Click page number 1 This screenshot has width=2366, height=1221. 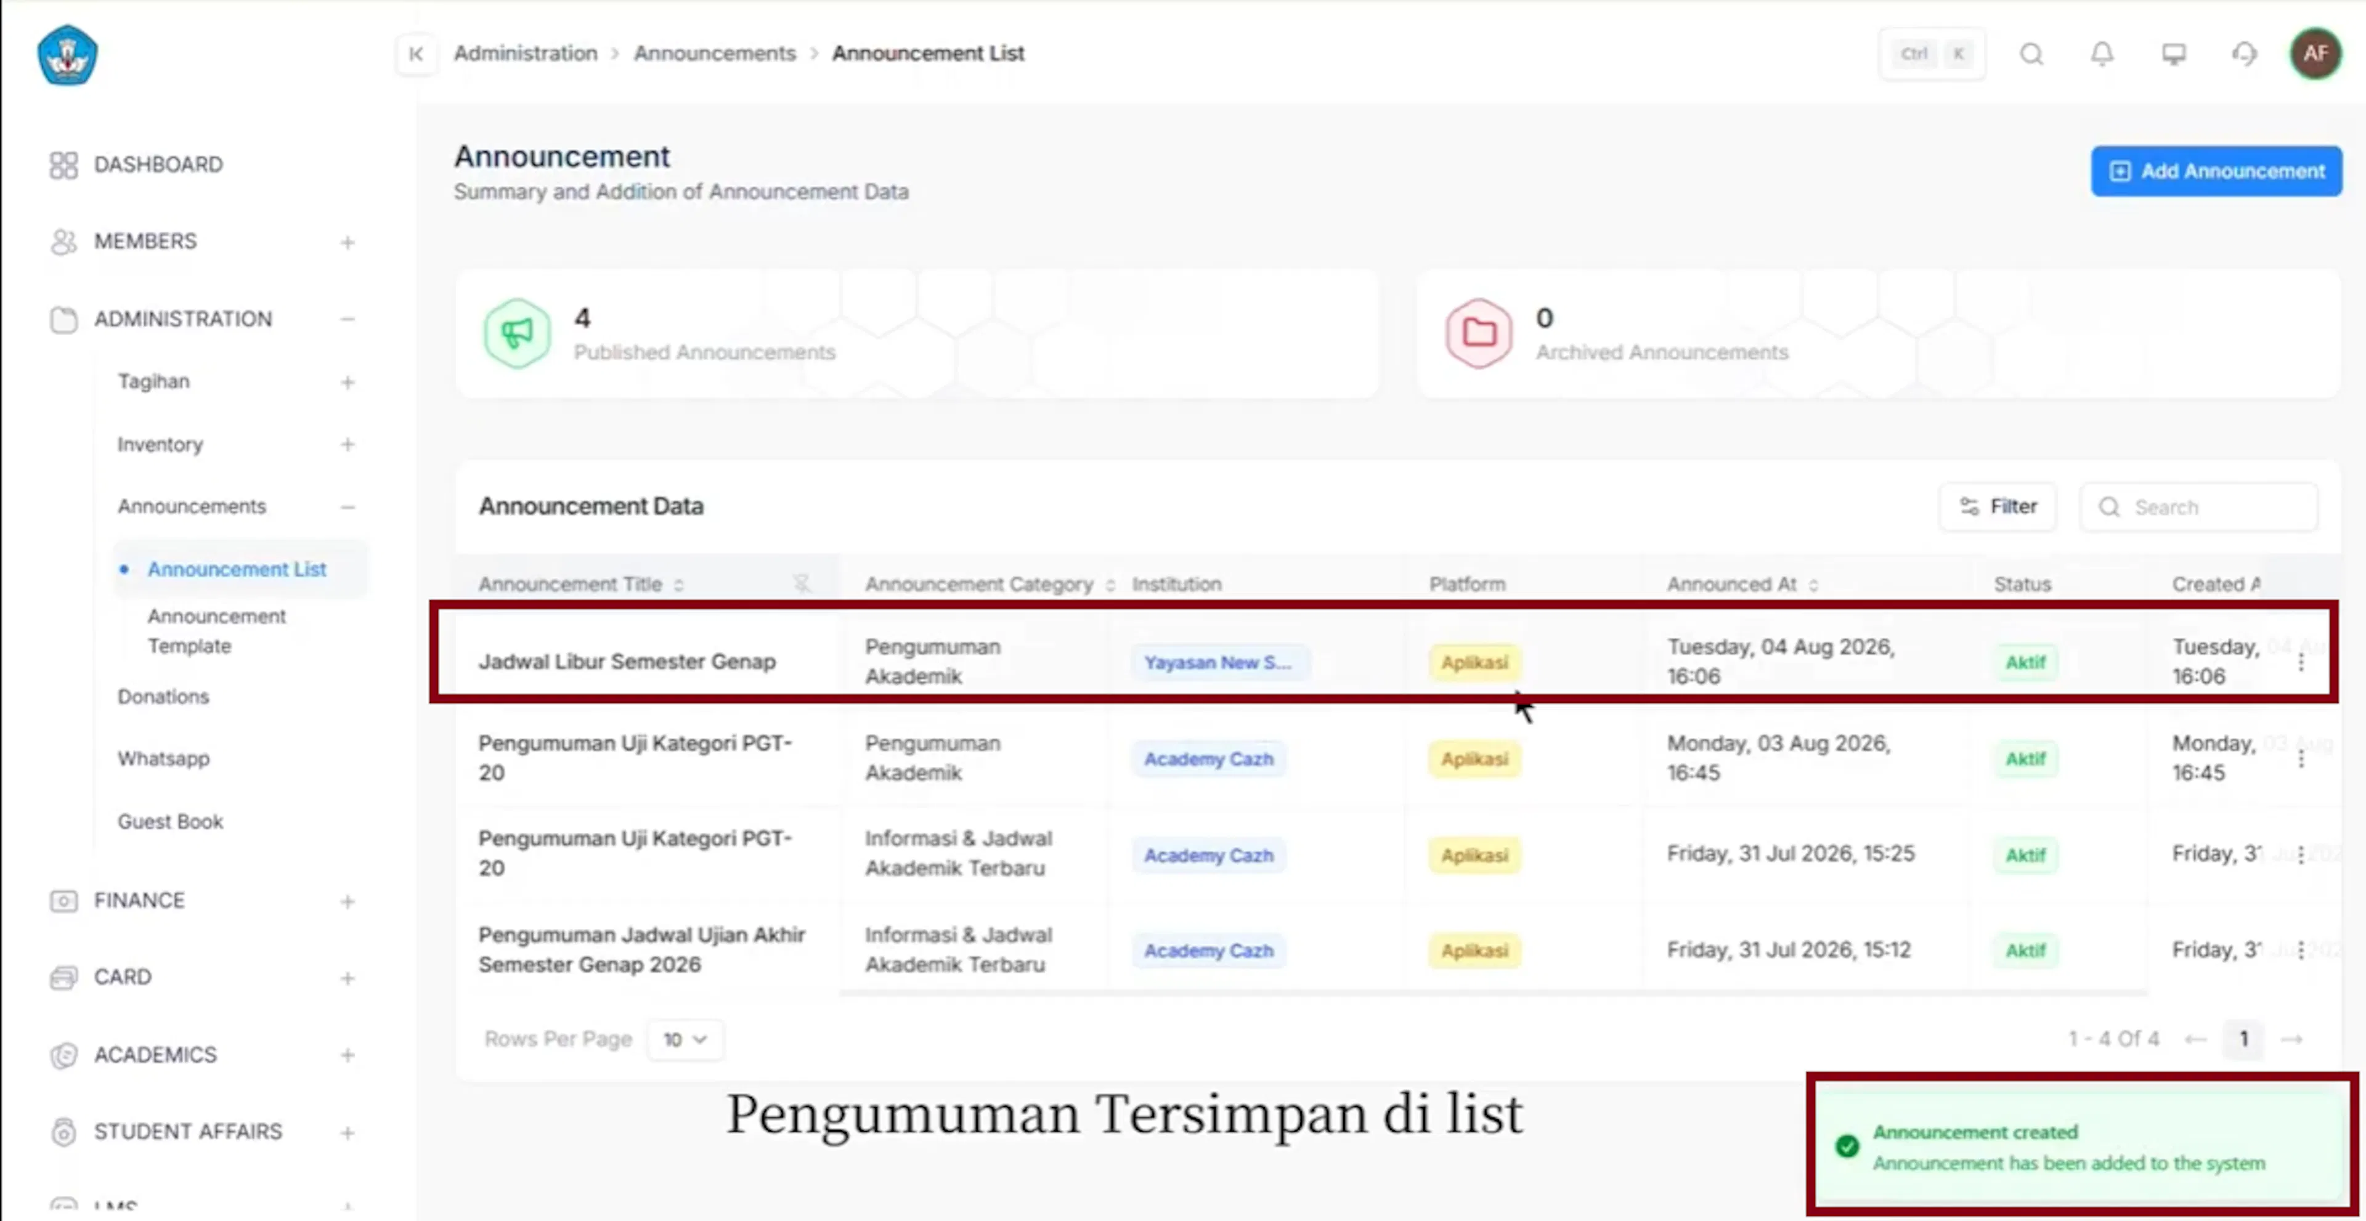coord(2244,1039)
